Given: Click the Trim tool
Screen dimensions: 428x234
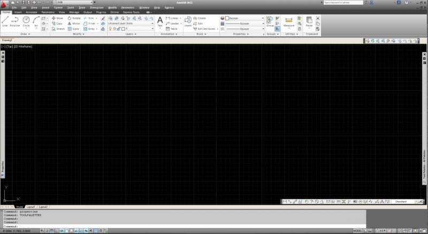Looking at the screenshot, I should point(89,18).
